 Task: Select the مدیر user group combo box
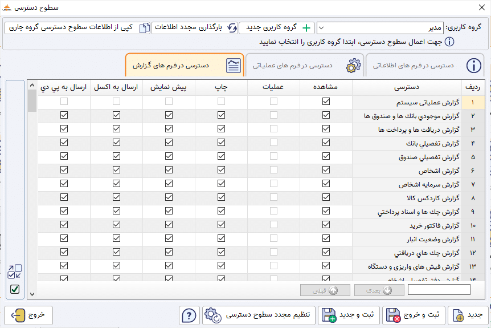coord(380,28)
